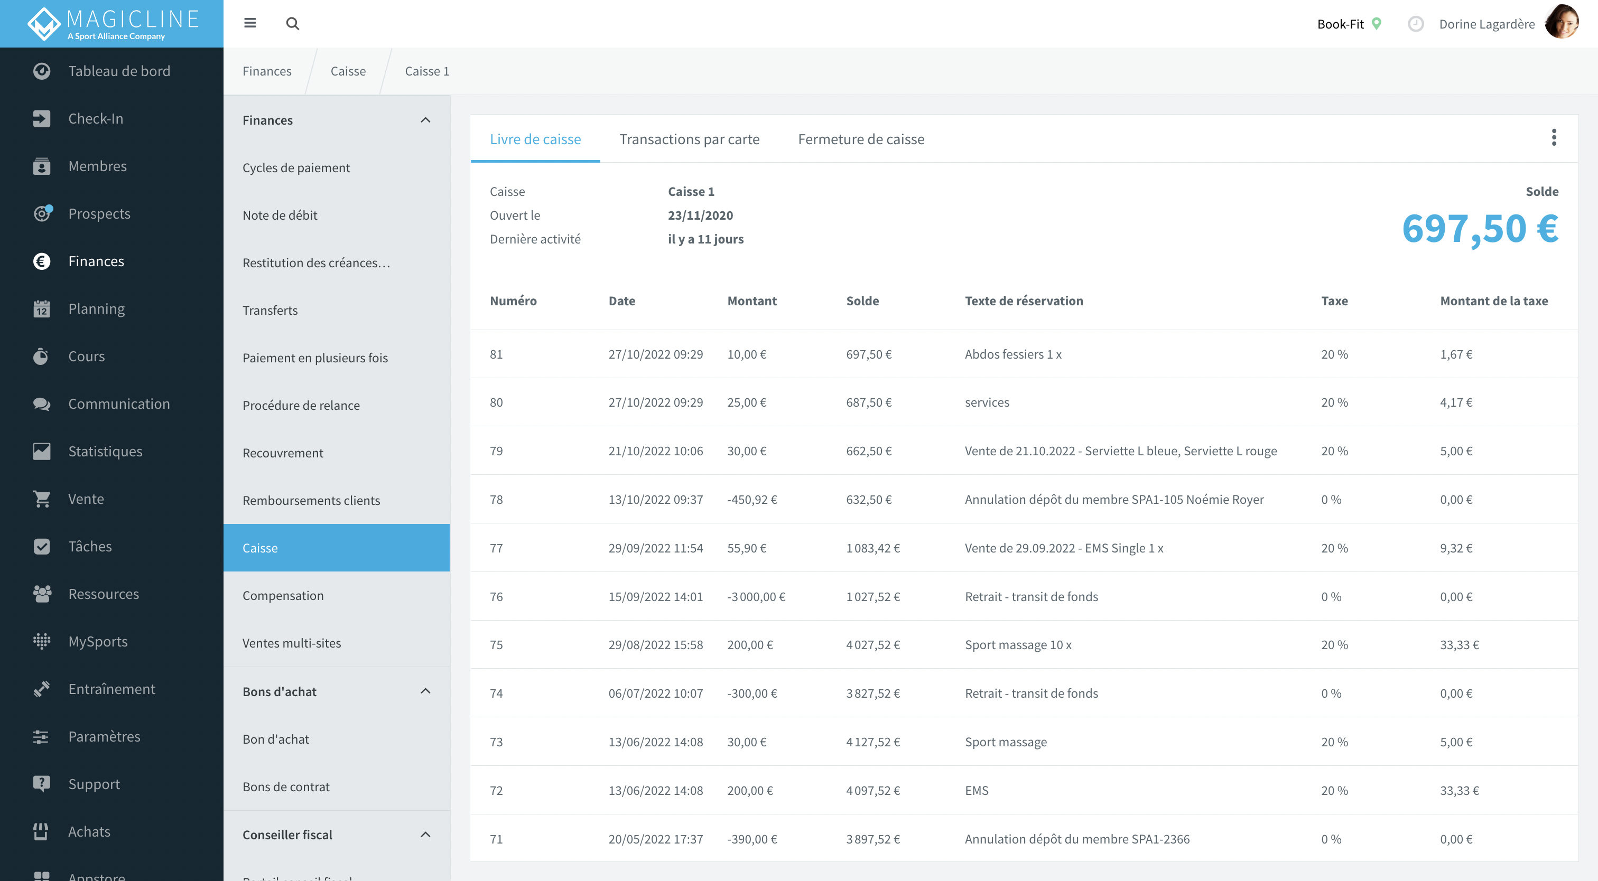Screen dimensions: 1598x881
Task: Click the Planning calendar icon
Action: coord(42,309)
